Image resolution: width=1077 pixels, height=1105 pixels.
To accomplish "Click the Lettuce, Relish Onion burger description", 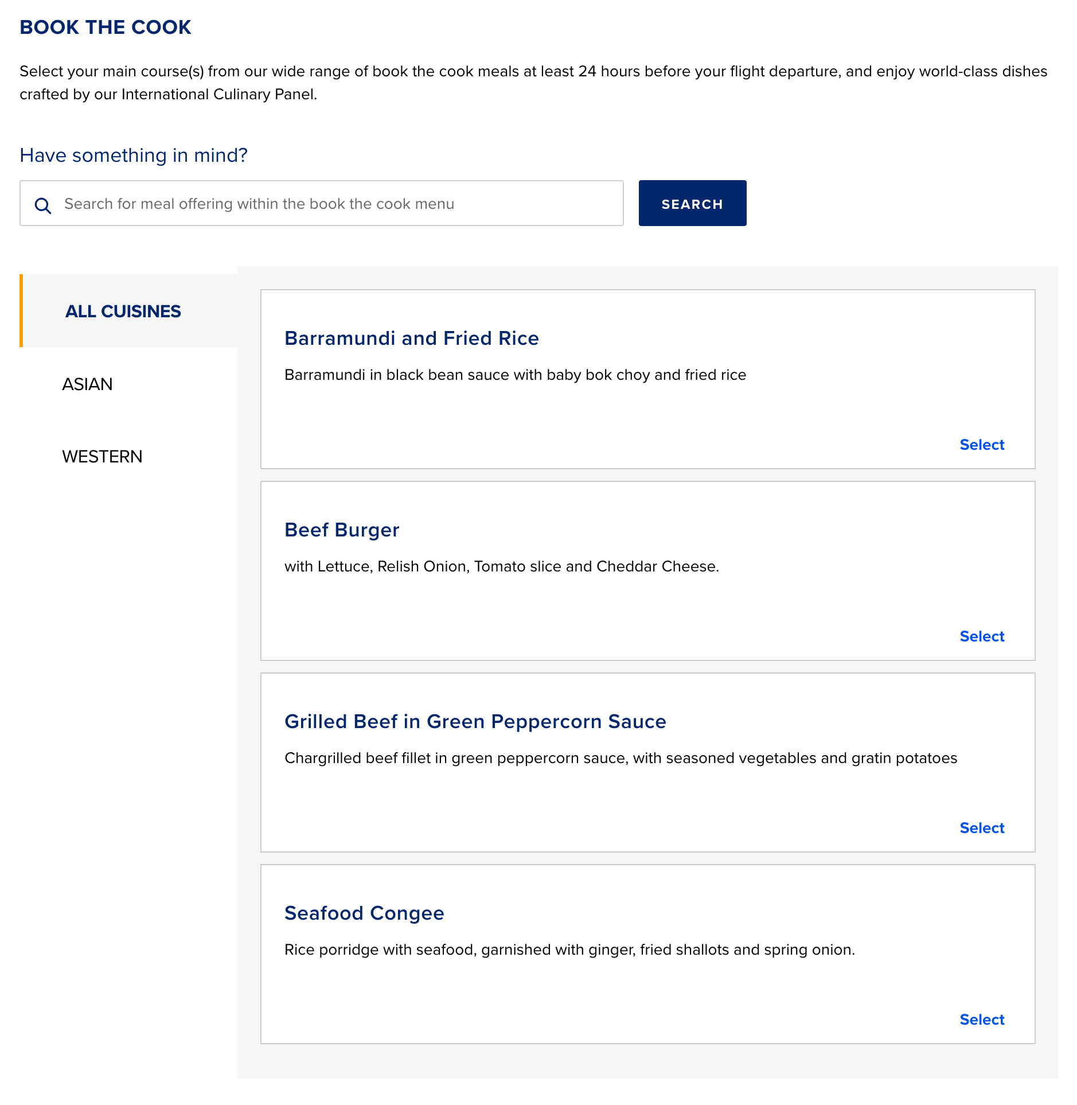I will point(502,566).
